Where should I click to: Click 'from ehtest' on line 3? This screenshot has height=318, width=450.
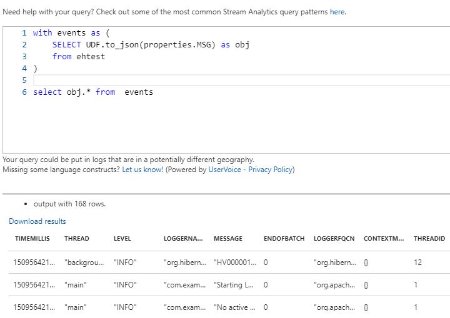point(79,57)
